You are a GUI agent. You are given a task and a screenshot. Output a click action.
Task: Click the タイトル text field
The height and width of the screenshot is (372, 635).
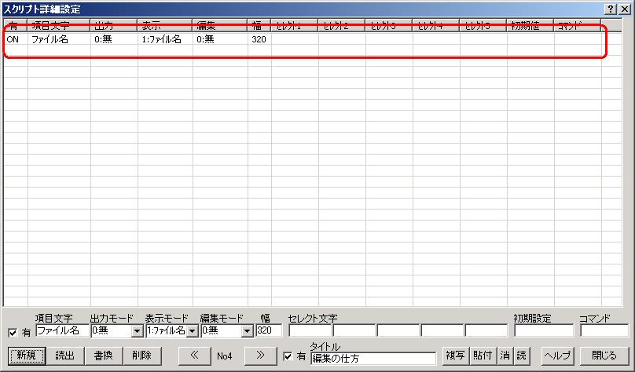(x=373, y=358)
